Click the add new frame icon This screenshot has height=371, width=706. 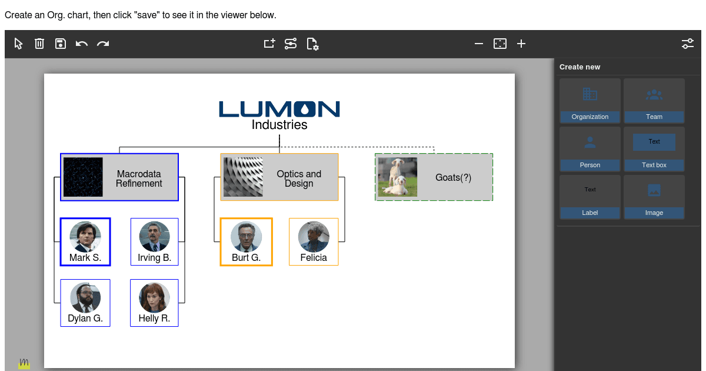tap(269, 44)
